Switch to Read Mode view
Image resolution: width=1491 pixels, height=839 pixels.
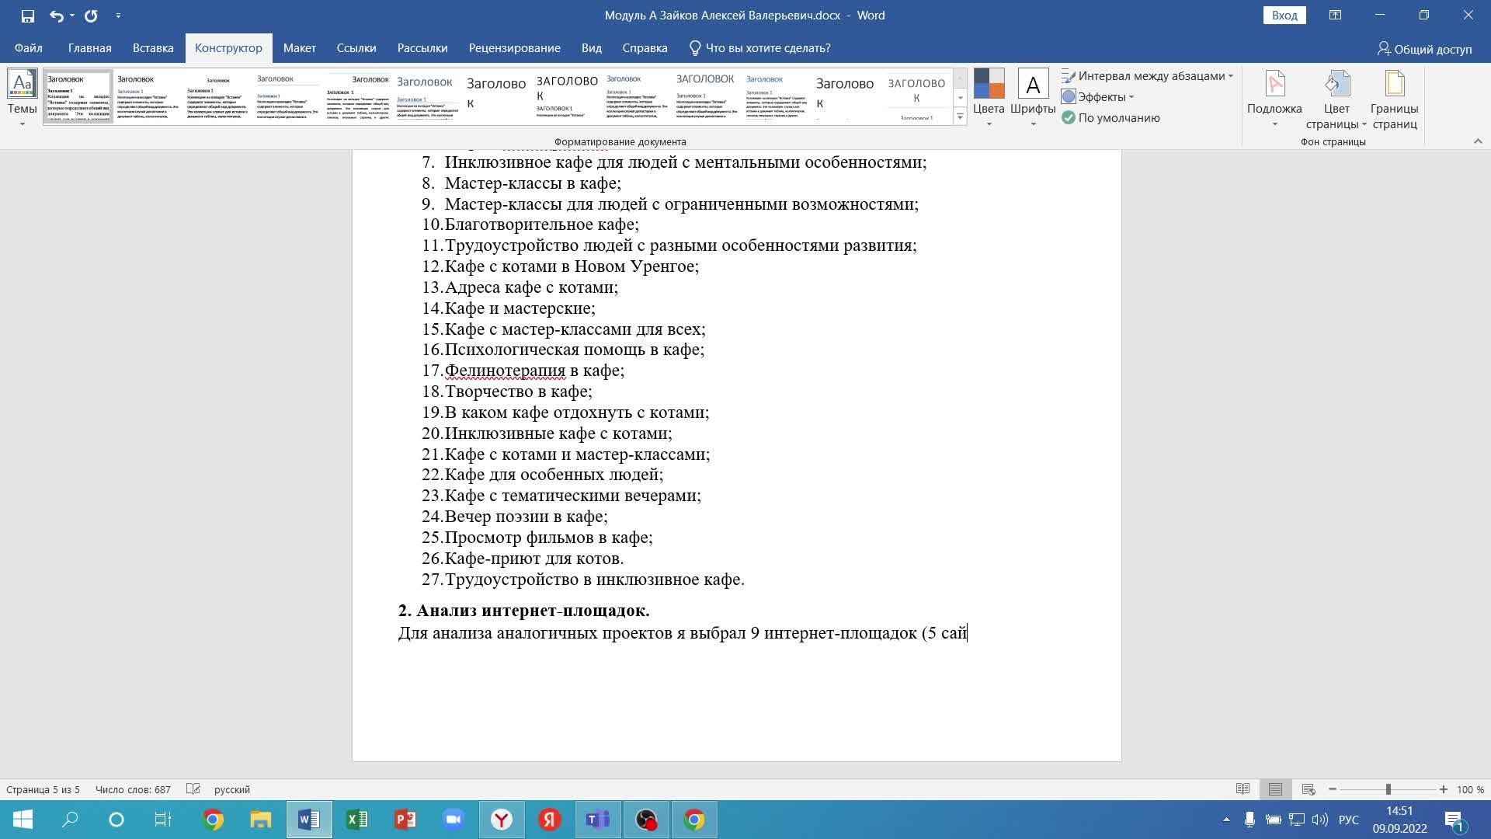coord(1243,789)
